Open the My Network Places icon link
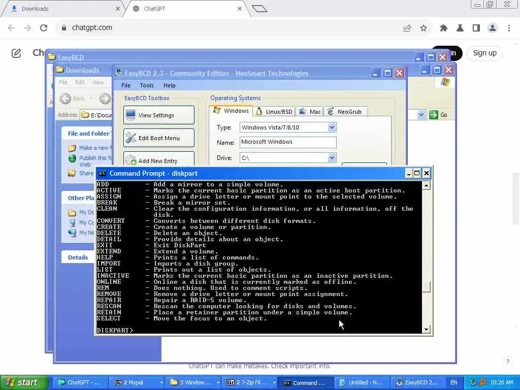The width and height of the screenshot is (520, 390). click(x=72, y=233)
